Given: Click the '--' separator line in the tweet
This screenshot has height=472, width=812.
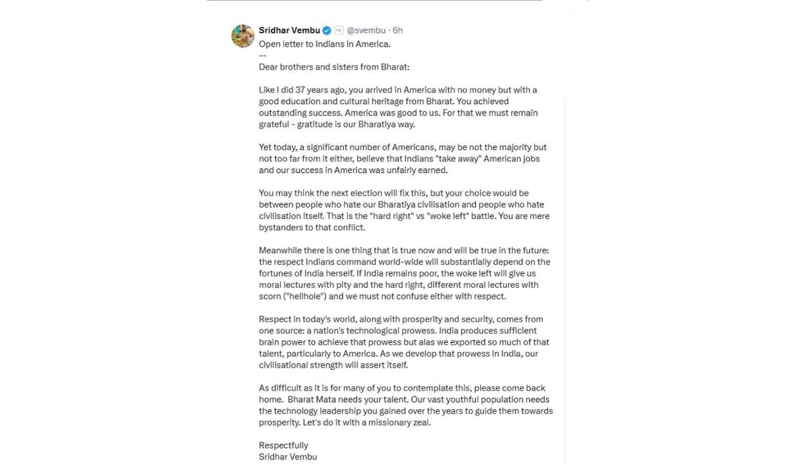Looking at the screenshot, I should click(262, 55).
